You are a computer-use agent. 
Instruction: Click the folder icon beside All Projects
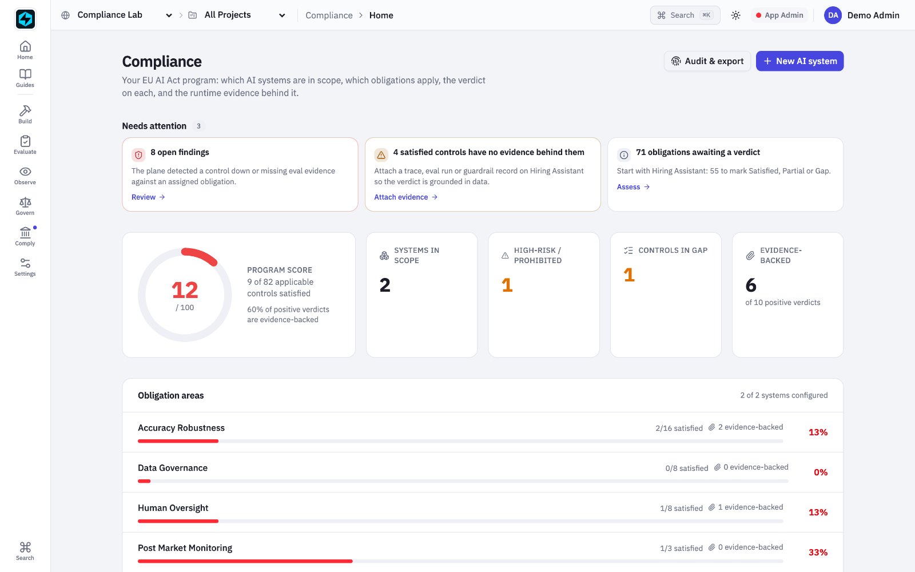click(193, 15)
